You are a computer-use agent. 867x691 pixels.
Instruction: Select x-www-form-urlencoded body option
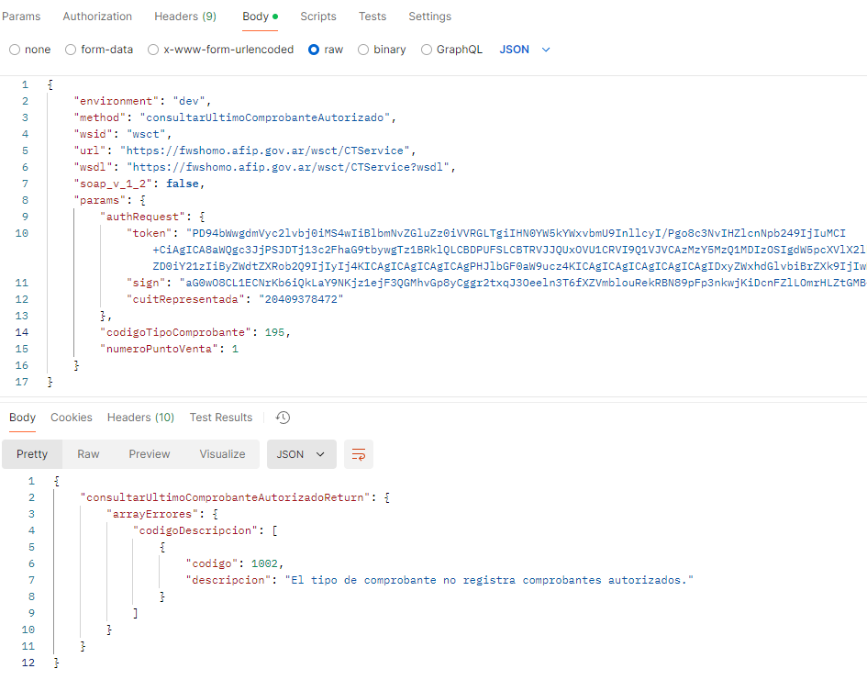click(153, 50)
